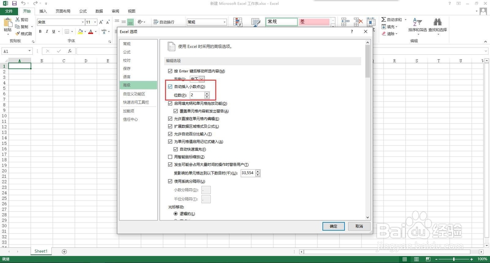Select 信任中心 in Excel Options sidebar
This screenshot has width=490, height=263.
130,119
